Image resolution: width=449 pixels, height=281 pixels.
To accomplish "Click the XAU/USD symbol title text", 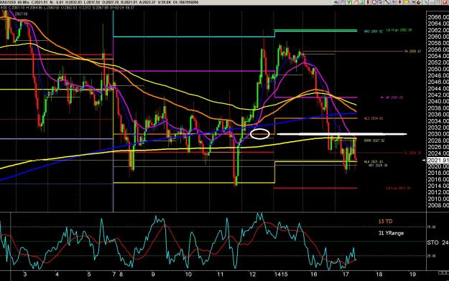I will 9,2.
